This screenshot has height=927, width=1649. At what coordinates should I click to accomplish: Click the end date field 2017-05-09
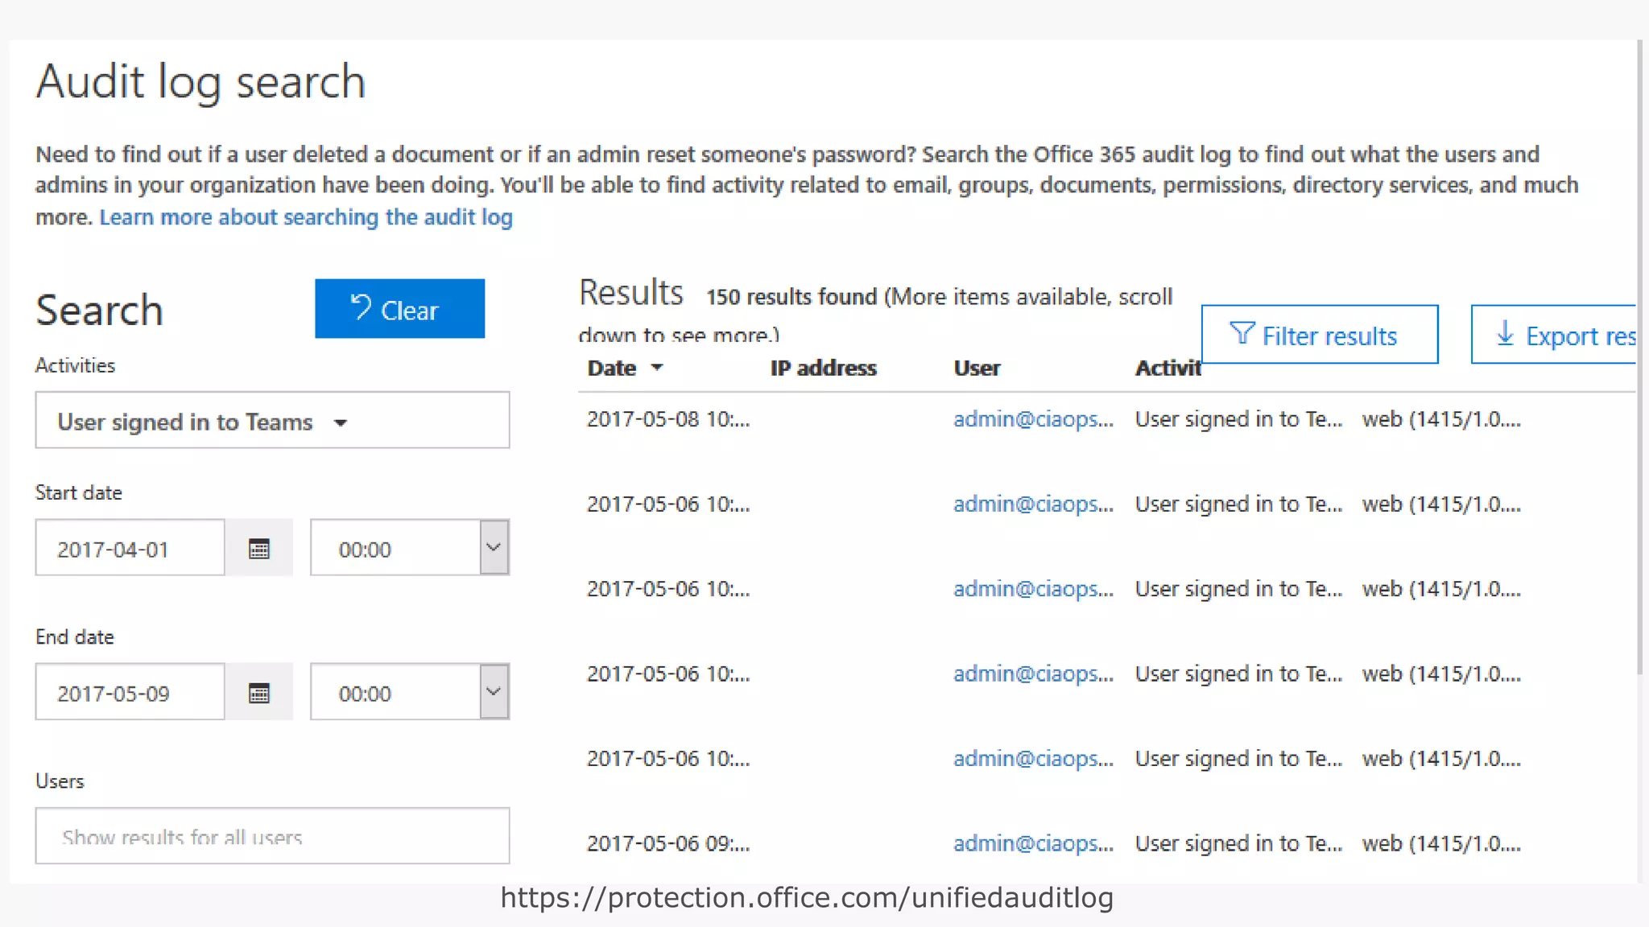pyautogui.click(x=130, y=692)
